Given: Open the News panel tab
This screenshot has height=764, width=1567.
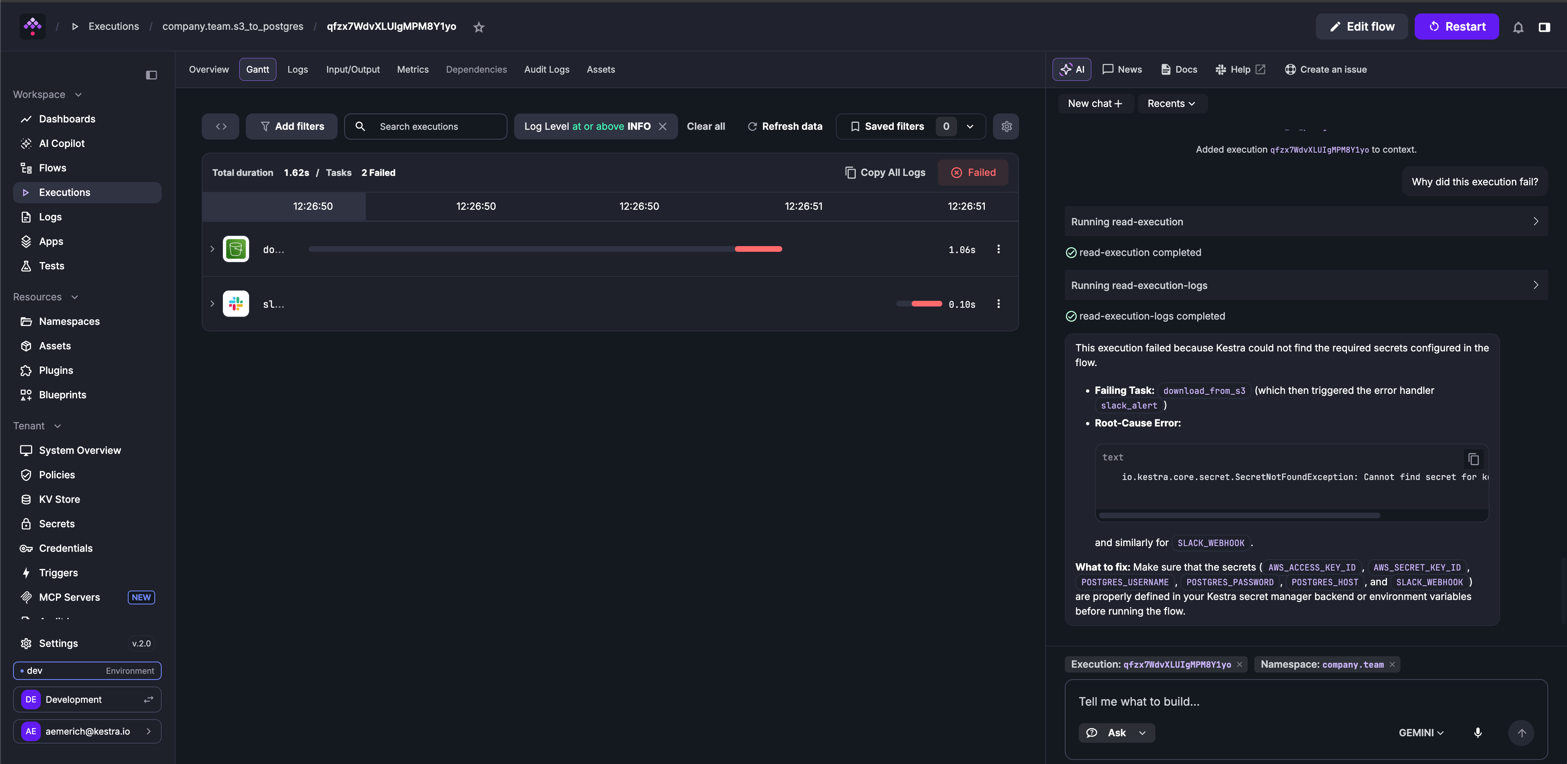Looking at the screenshot, I should coord(1122,69).
